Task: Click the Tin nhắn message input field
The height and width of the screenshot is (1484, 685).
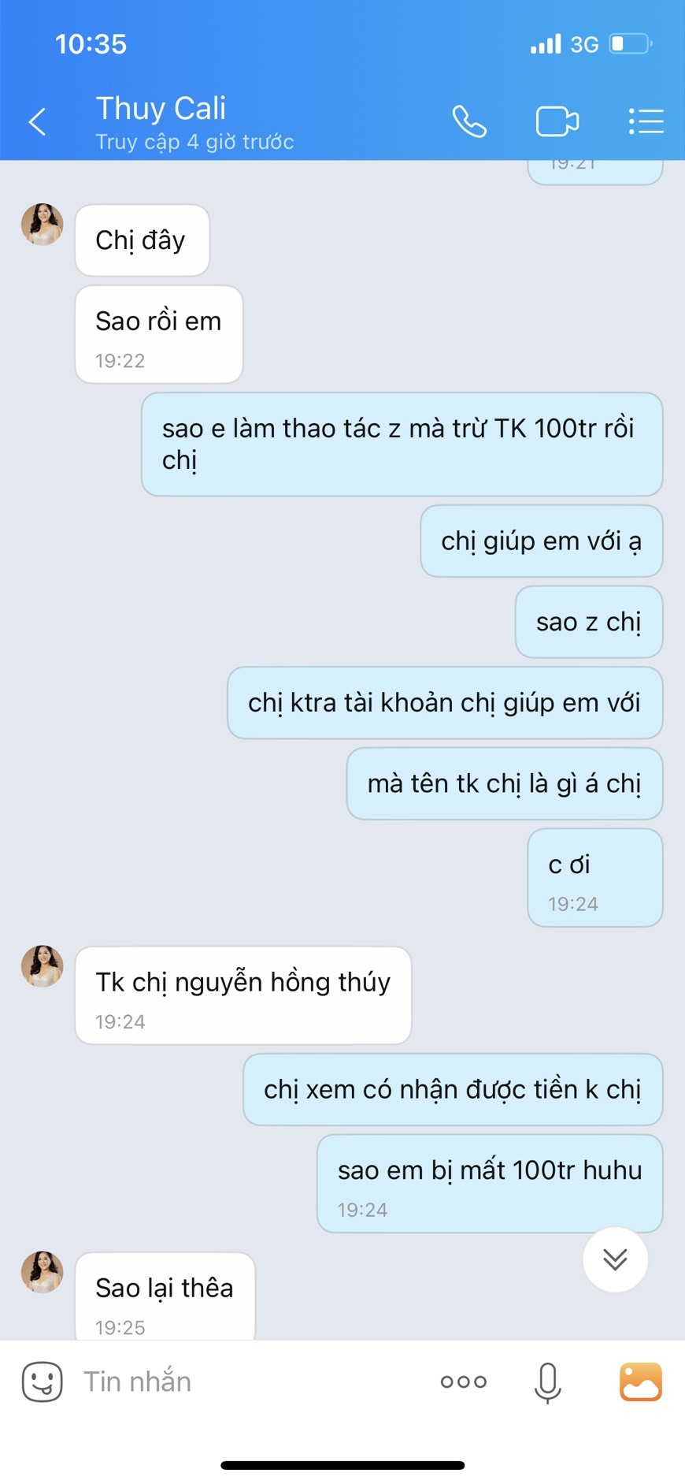Action: point(252,1382)
